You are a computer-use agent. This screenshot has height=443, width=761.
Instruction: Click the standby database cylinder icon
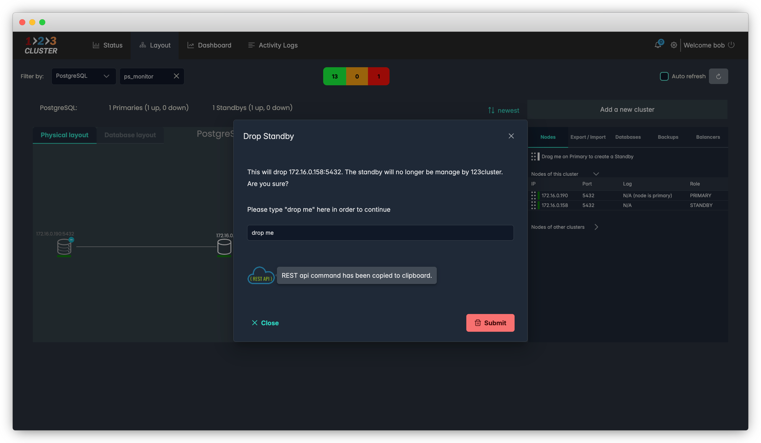point(224,246)
